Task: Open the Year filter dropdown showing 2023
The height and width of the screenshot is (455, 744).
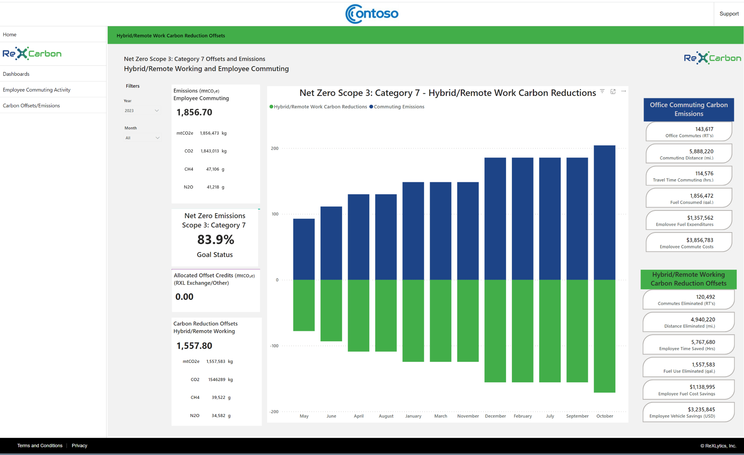Action: (x=142, y=110)
